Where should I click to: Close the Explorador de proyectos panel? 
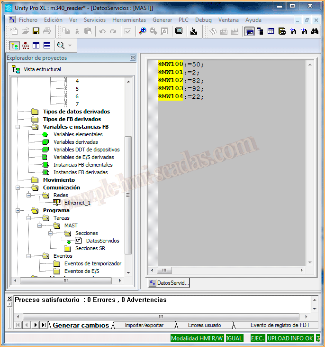(133, 58)
